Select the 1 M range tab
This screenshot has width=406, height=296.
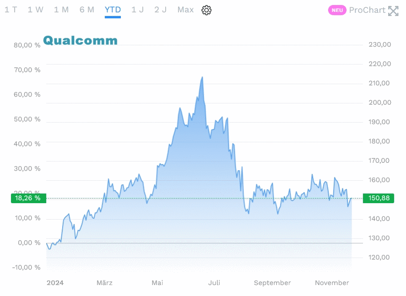point(61,10)
